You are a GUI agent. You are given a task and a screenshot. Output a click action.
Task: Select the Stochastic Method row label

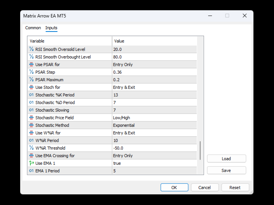(x=52, y=125)
